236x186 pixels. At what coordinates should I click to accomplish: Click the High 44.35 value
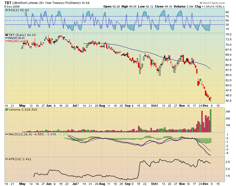coord(129,6)
